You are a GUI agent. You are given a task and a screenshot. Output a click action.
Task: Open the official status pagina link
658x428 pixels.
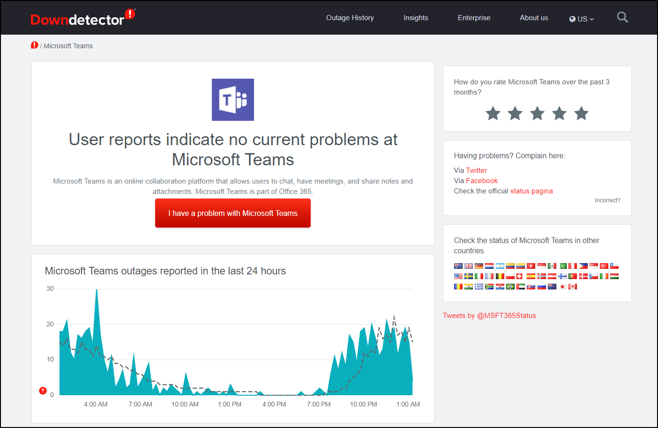click(x=531, y=191)
